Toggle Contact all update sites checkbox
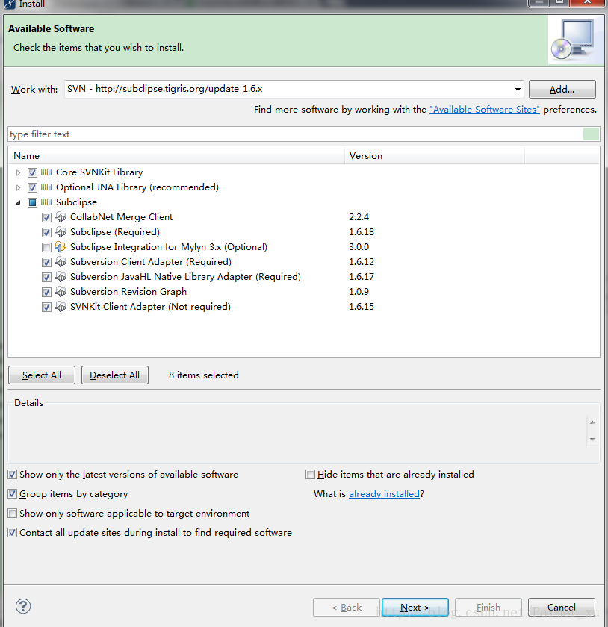This screenshot has width=608, height=627. [x=13, y=533]
